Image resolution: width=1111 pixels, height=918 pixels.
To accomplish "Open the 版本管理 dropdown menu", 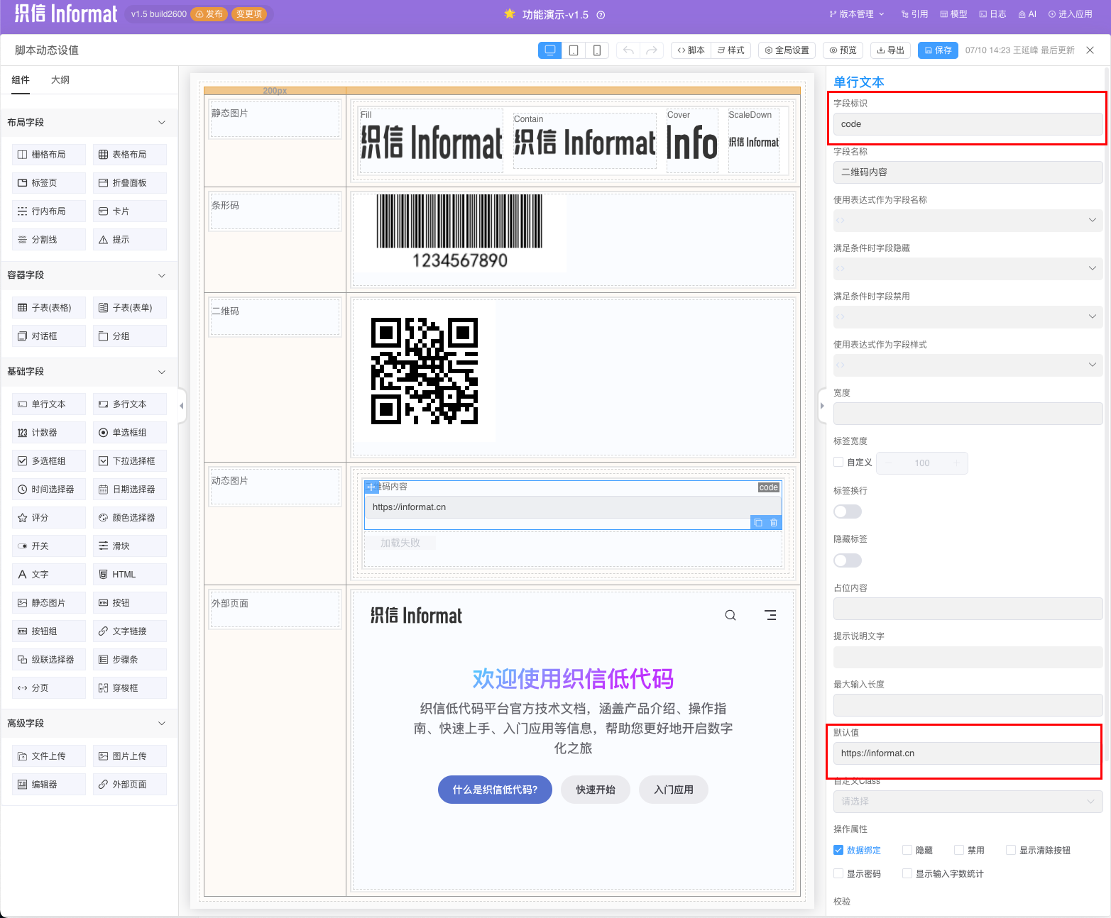I will pyautogui.click(x=857, y=14).
